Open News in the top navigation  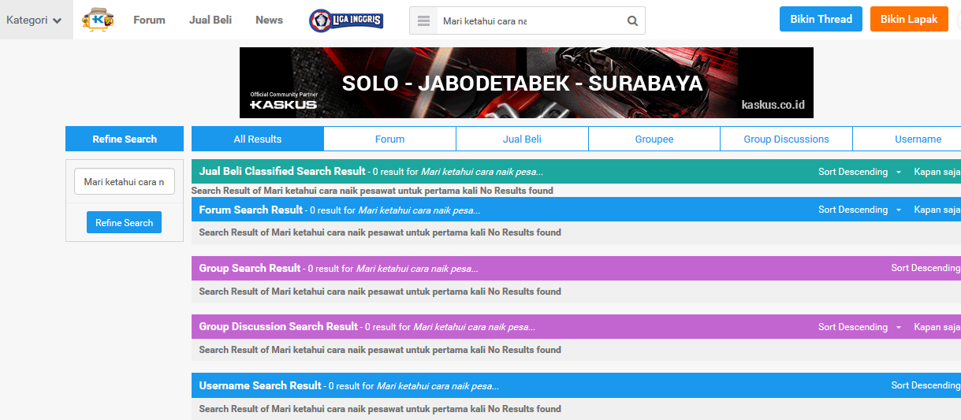point(269,20)
